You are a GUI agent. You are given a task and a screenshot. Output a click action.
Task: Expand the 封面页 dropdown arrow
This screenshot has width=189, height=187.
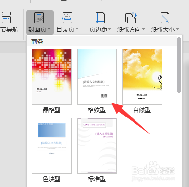[x=49, y=29]
